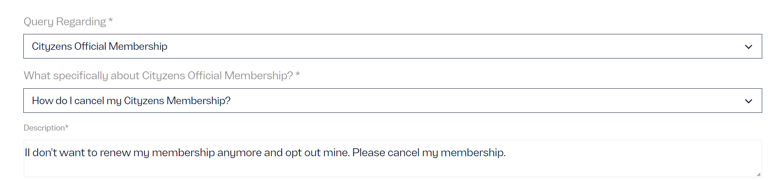This screenshot has height=180, width=772.
Task: Click chevron arrow in Query Regarding field
Action: coord(748,47)
